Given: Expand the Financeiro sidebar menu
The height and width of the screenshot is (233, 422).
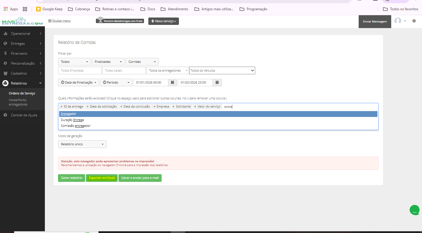Looking at the screenshot, I should point(22,53).
